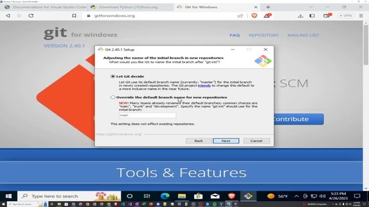Open browser downloads icon

click(300, 16)
